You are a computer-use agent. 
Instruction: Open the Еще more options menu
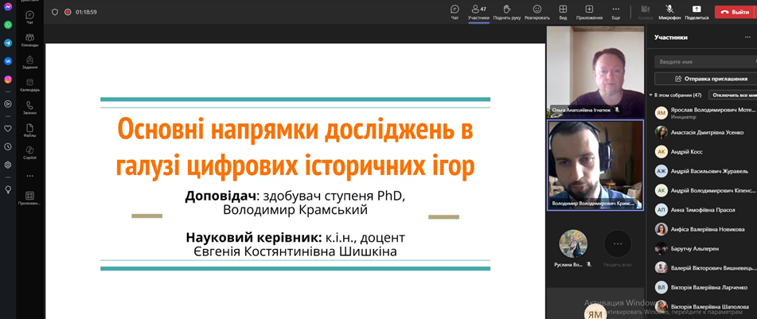click(x=615, y=11)
